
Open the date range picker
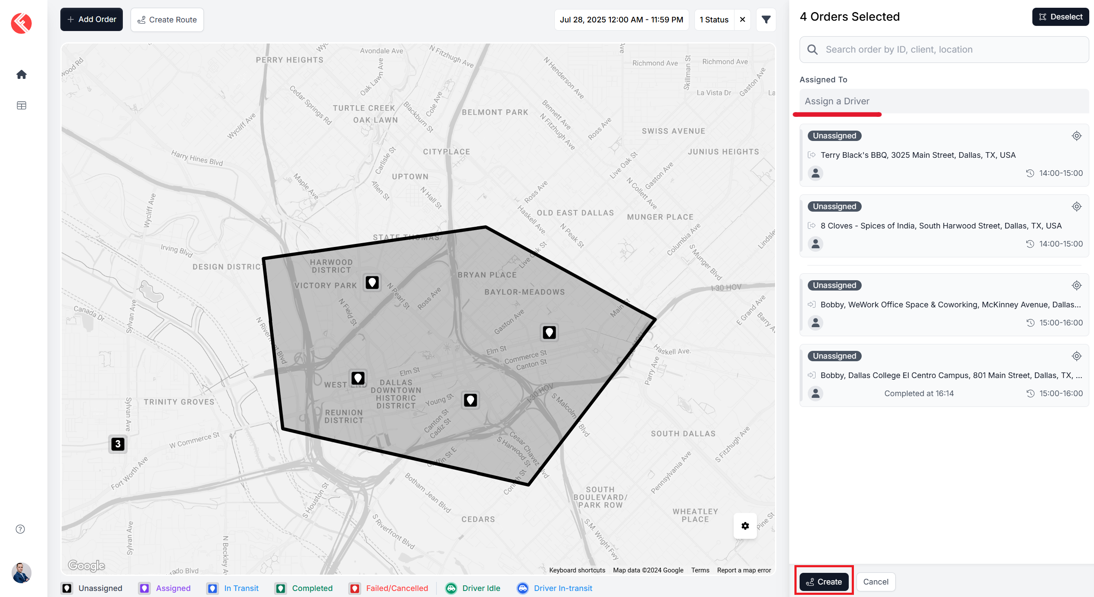[x=621, y=20]
